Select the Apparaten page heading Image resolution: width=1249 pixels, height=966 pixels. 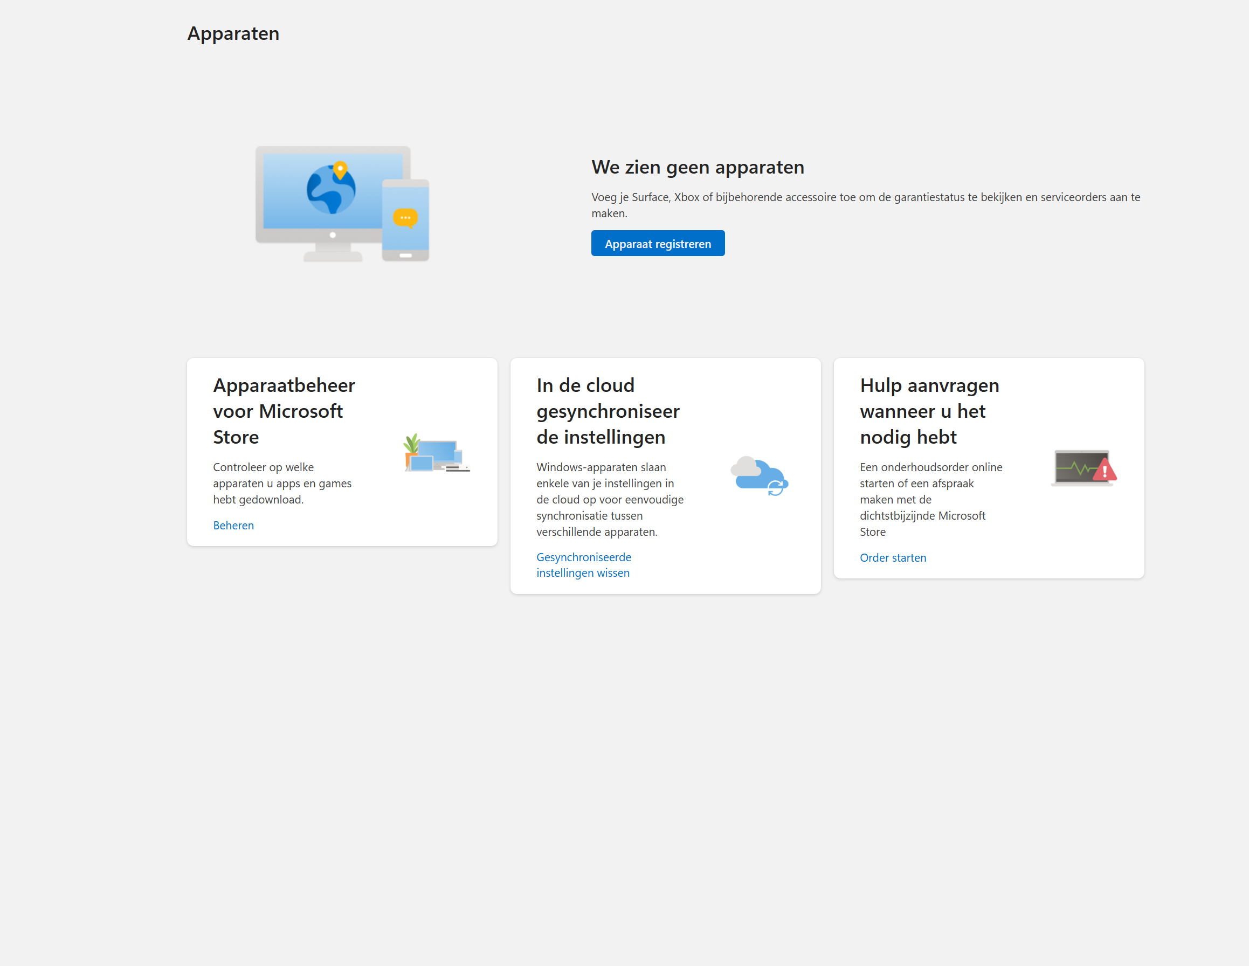[233, 34]
